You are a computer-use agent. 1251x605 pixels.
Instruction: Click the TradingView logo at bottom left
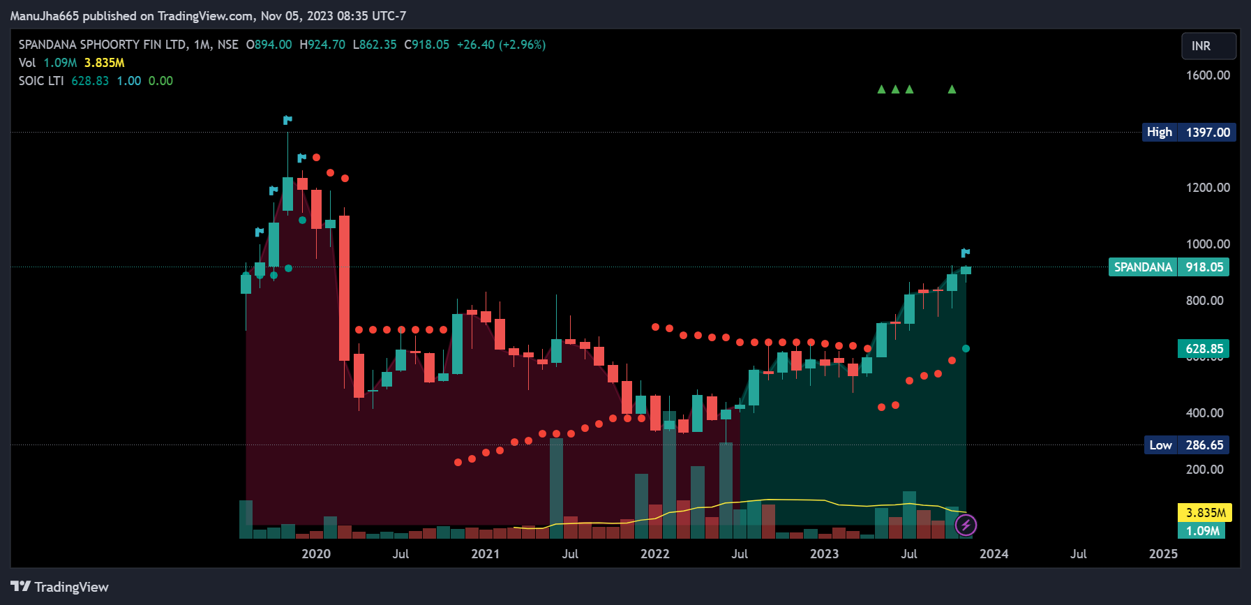tap(59, 587)
